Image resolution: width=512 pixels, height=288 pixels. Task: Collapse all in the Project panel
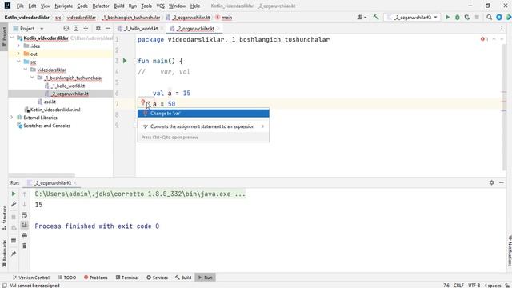tap(86, 29)
